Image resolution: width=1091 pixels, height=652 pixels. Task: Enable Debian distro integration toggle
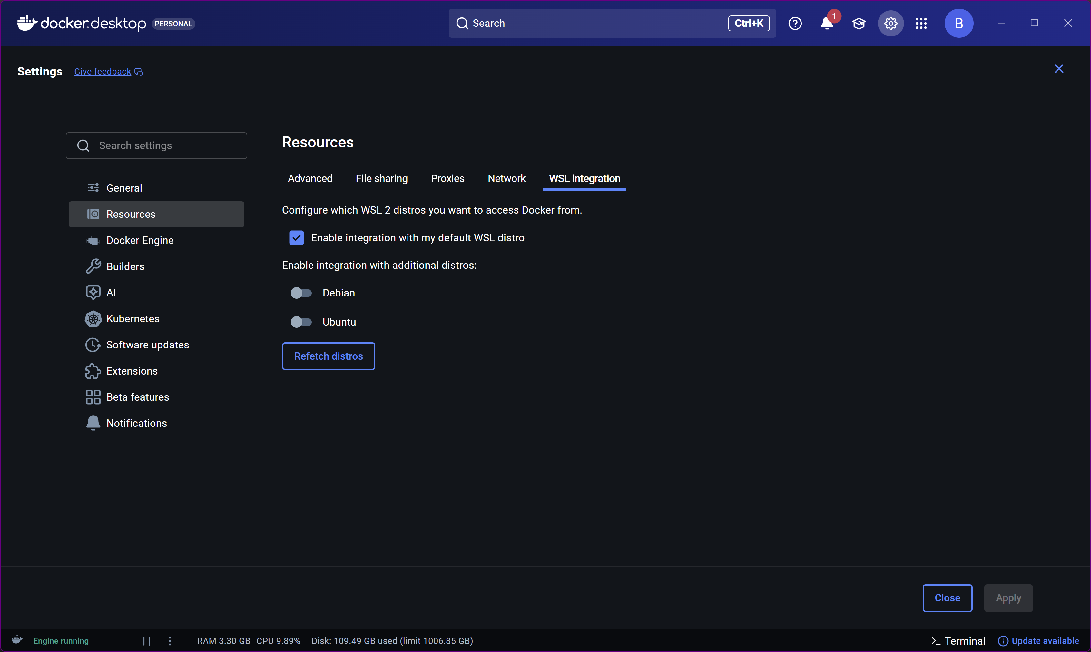(x=301, y=293)
